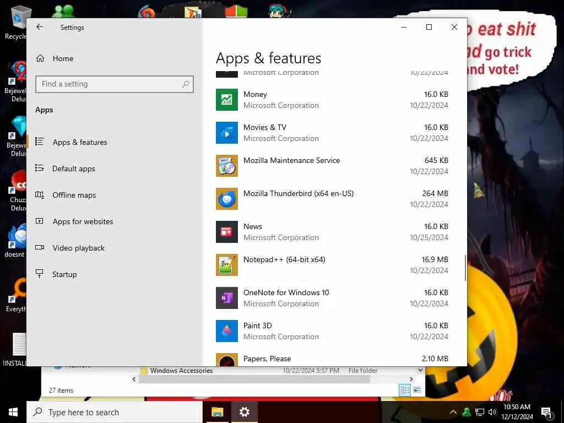Click the Mozilla Thunderbird app icon
This screenshot has height=423, width=564.
226,199
